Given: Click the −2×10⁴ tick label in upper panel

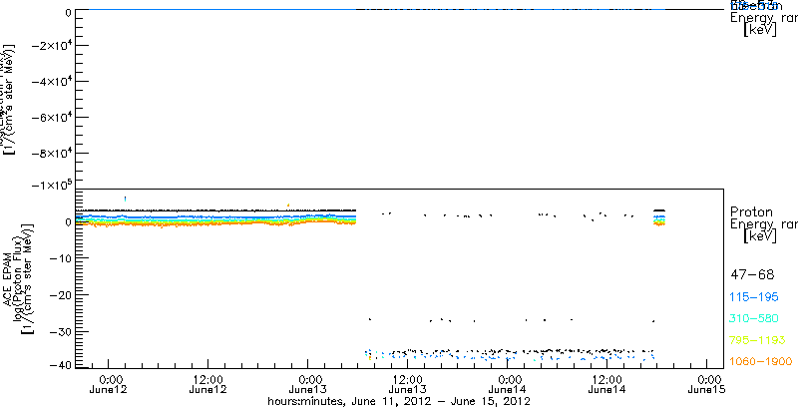Looking at the screenshot, I should (51, 45).
